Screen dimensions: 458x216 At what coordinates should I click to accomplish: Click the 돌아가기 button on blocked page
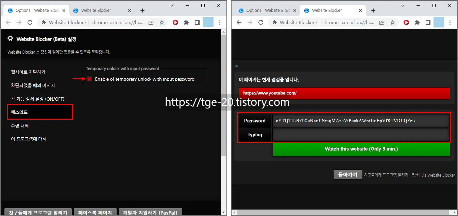(x=347, y=175)
